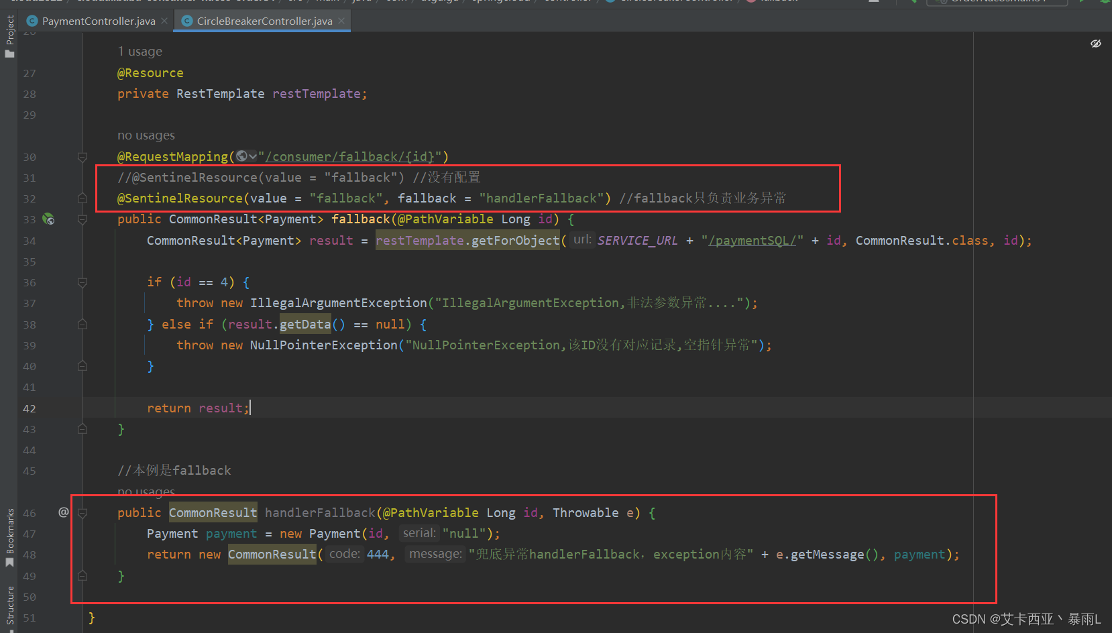Click the 'no usages' hint above @RequestMapping
This screenshot has width=1112, height=633.
click(146, 135)
